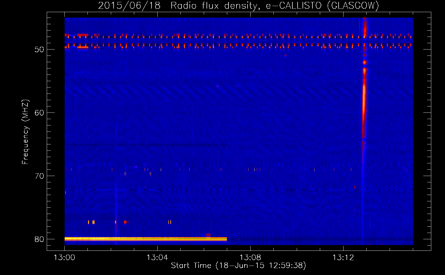Click the 50 frequency tick label
Viewport: 445px width, 275px height.
[x=39, y=50]
